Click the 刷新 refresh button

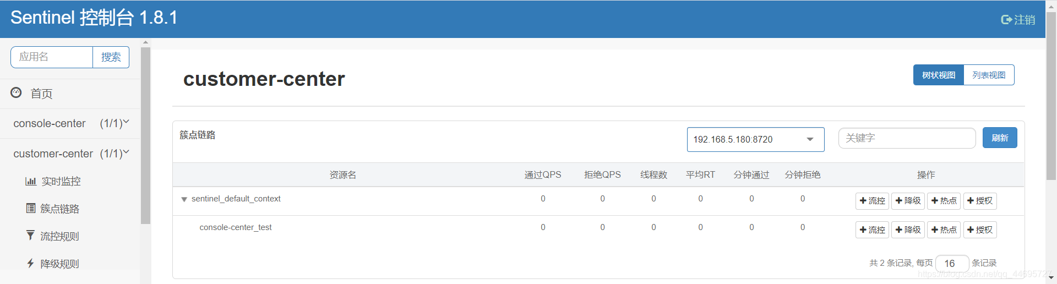point(1000,138)
